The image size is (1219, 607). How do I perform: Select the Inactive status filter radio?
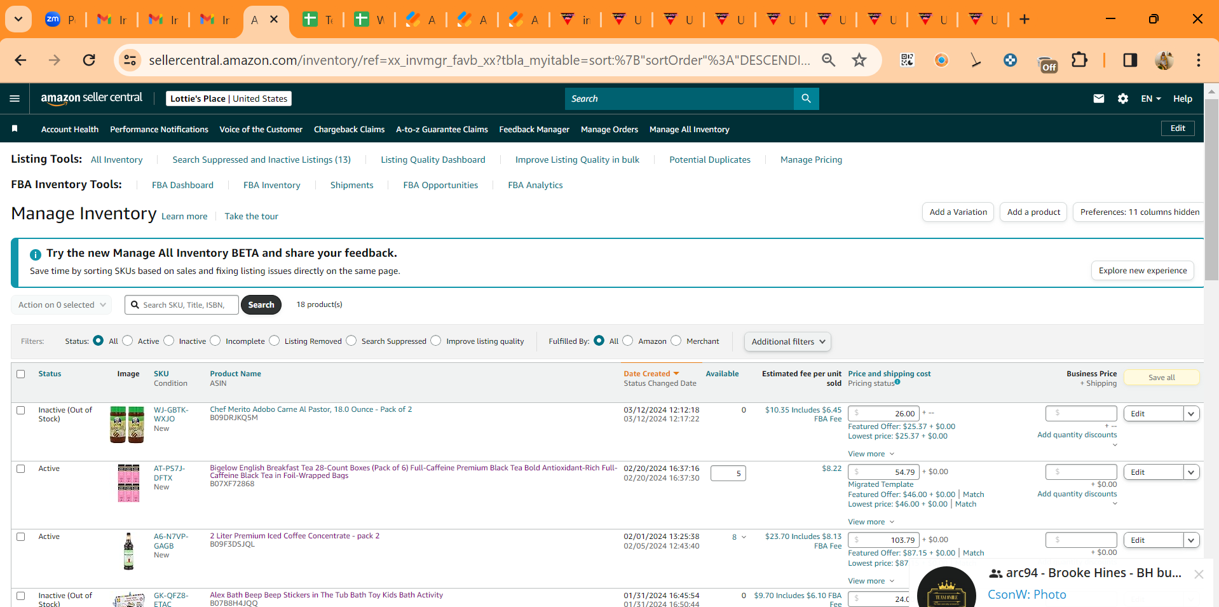168,341
